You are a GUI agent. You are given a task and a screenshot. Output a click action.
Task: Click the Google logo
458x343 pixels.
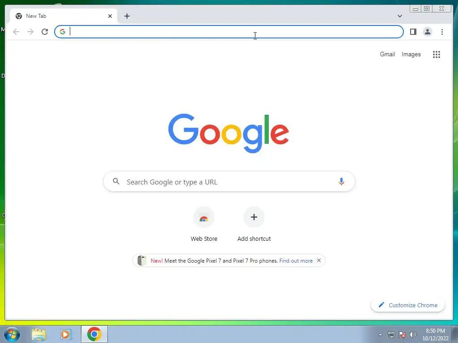[x=229, y=133]
